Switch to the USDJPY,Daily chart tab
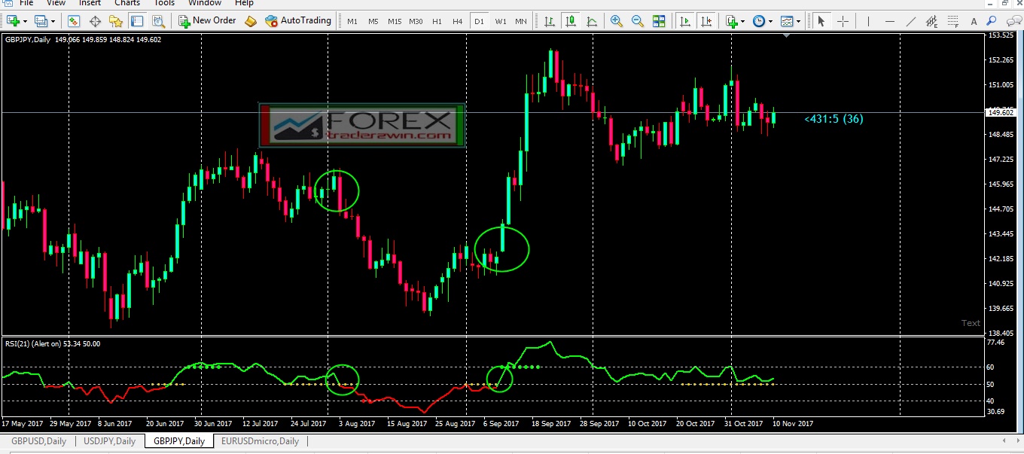This screenshot has height=454, width=1024. [110, 441]
